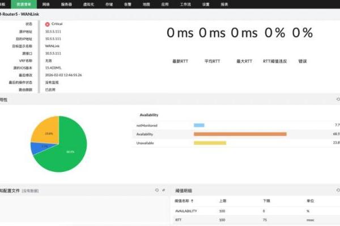The height and width of the screenshot is (226, 340).
Task: Click the 'Critical' status text
Action: pyautogui.click(x=57, y=24)
